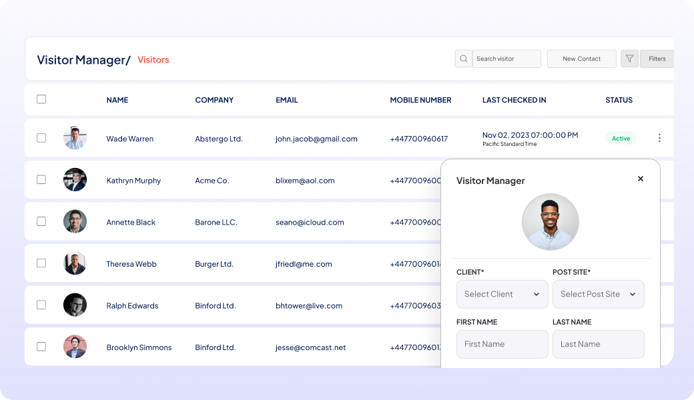This screenshot has width=694, height=400.
Task: Click the Visitor Manager breadcrumb title
Action: pos(83,60)
